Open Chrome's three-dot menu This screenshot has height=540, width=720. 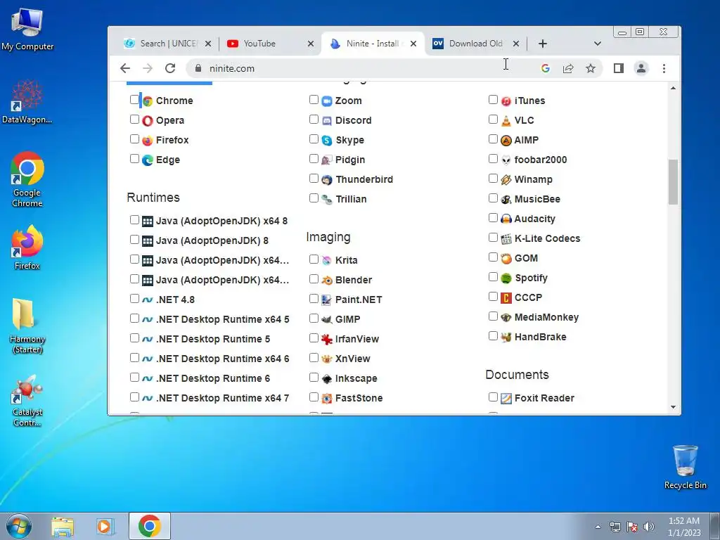(x=664, y=68)
